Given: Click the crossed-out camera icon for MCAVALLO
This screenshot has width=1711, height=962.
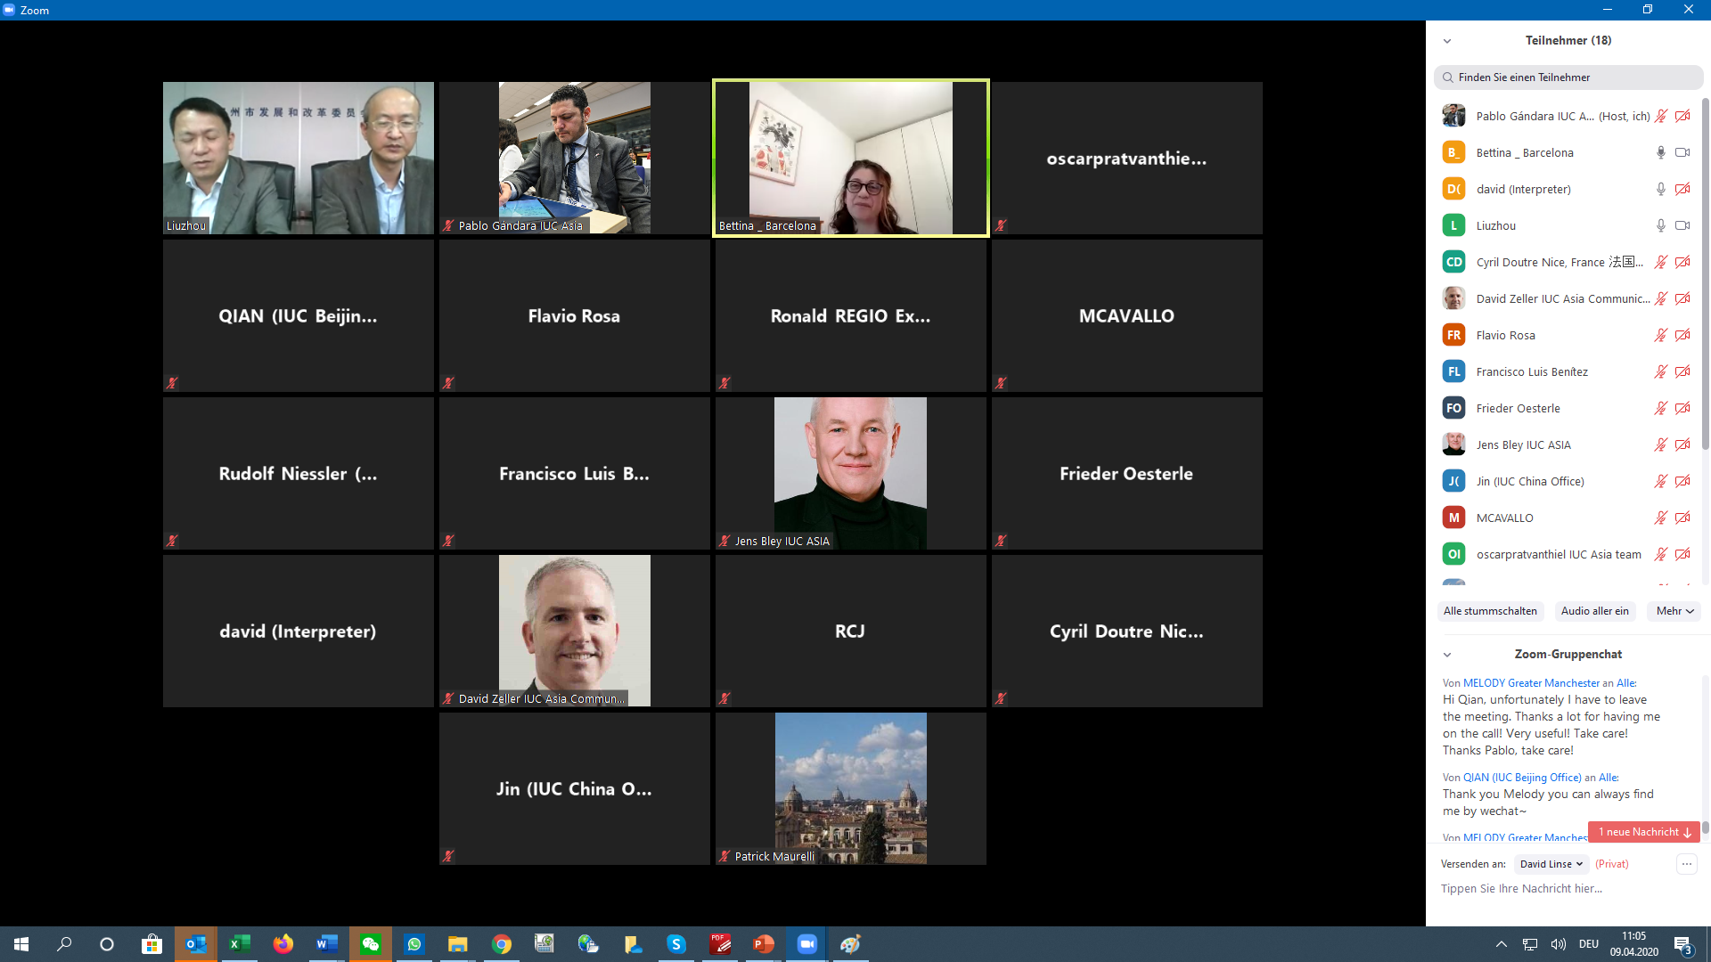Looking at the screenshot, I should [1682, 518].
